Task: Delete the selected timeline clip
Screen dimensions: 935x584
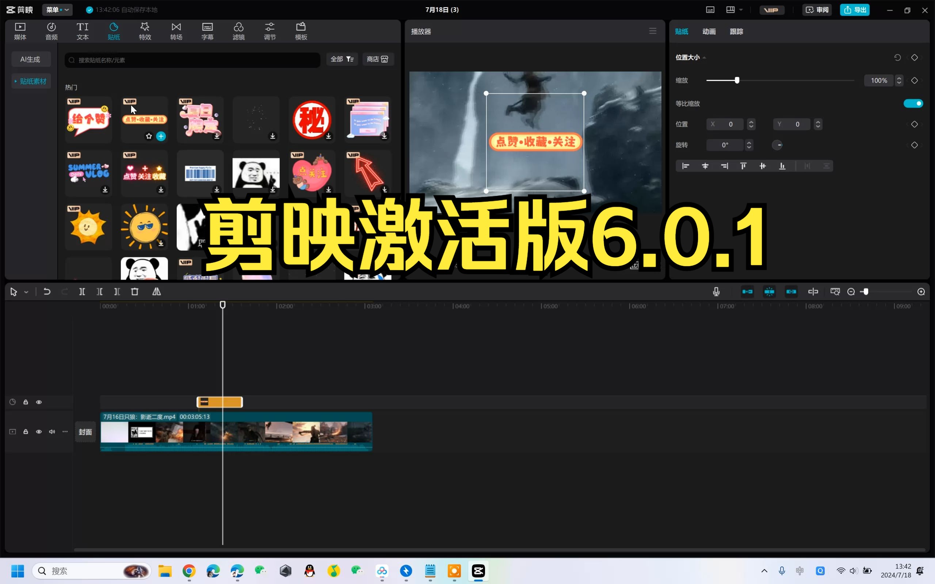Action: (135, 292)
